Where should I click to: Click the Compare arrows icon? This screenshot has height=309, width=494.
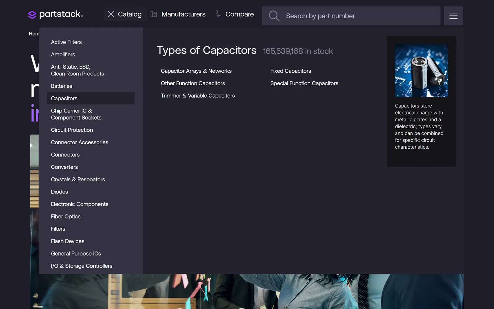pos(218,14)
